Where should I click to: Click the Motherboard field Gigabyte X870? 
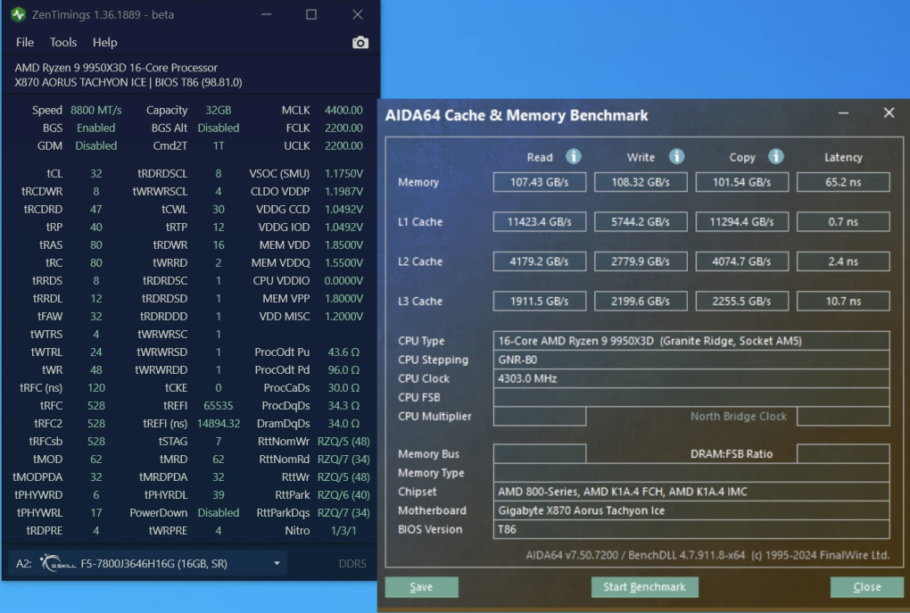pos(691,510)
